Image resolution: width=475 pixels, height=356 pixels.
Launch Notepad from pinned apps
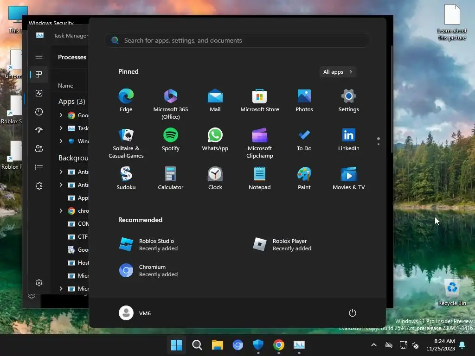pos(260,178)
